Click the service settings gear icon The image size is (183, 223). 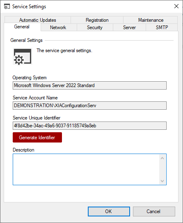pos(23,56)
